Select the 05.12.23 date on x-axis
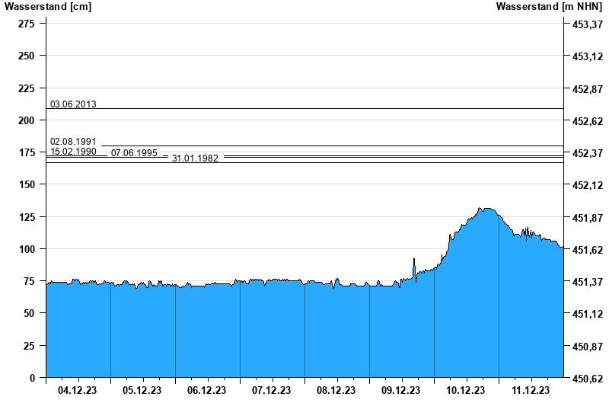 tap(142, 391)
